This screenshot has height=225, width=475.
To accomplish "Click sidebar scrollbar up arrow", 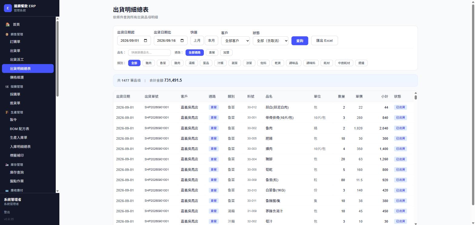I will (58, 19).
